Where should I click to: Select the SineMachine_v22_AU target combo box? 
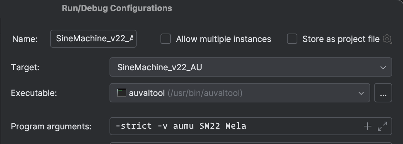coord(240,67)
